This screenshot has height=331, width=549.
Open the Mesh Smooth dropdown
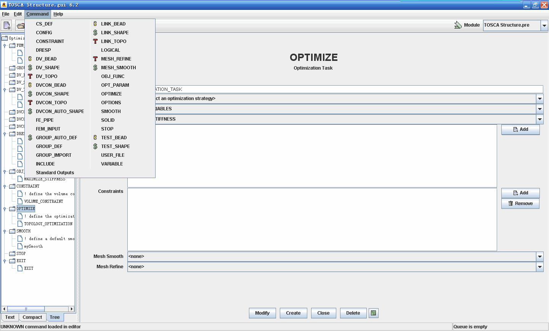point(540,256)
